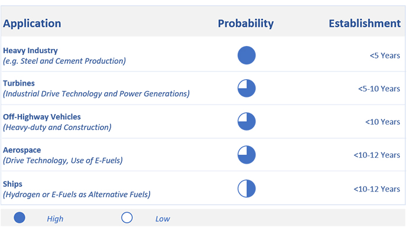Click the Off-Highway Vehicles probability pie icon
The height and width of the screenshot is (231, 414).
tap(247, 122)
